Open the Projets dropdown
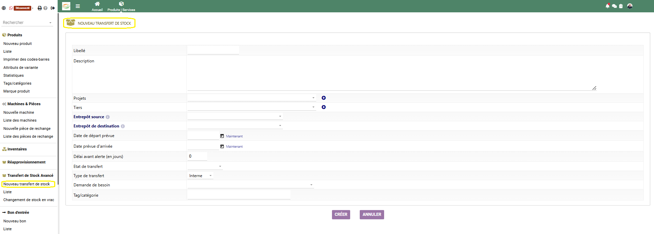The image size is (654, 234). click(251, 98)
